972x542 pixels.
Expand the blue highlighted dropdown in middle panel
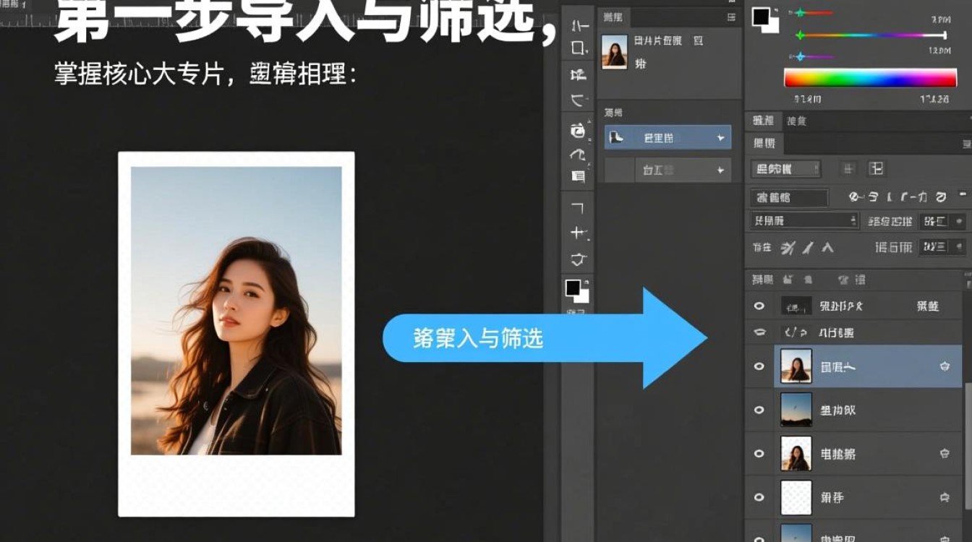click(720, 137)
